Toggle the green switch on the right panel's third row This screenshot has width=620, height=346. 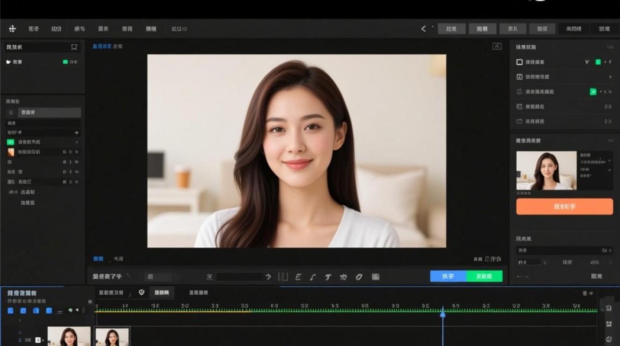click(593, 92)
